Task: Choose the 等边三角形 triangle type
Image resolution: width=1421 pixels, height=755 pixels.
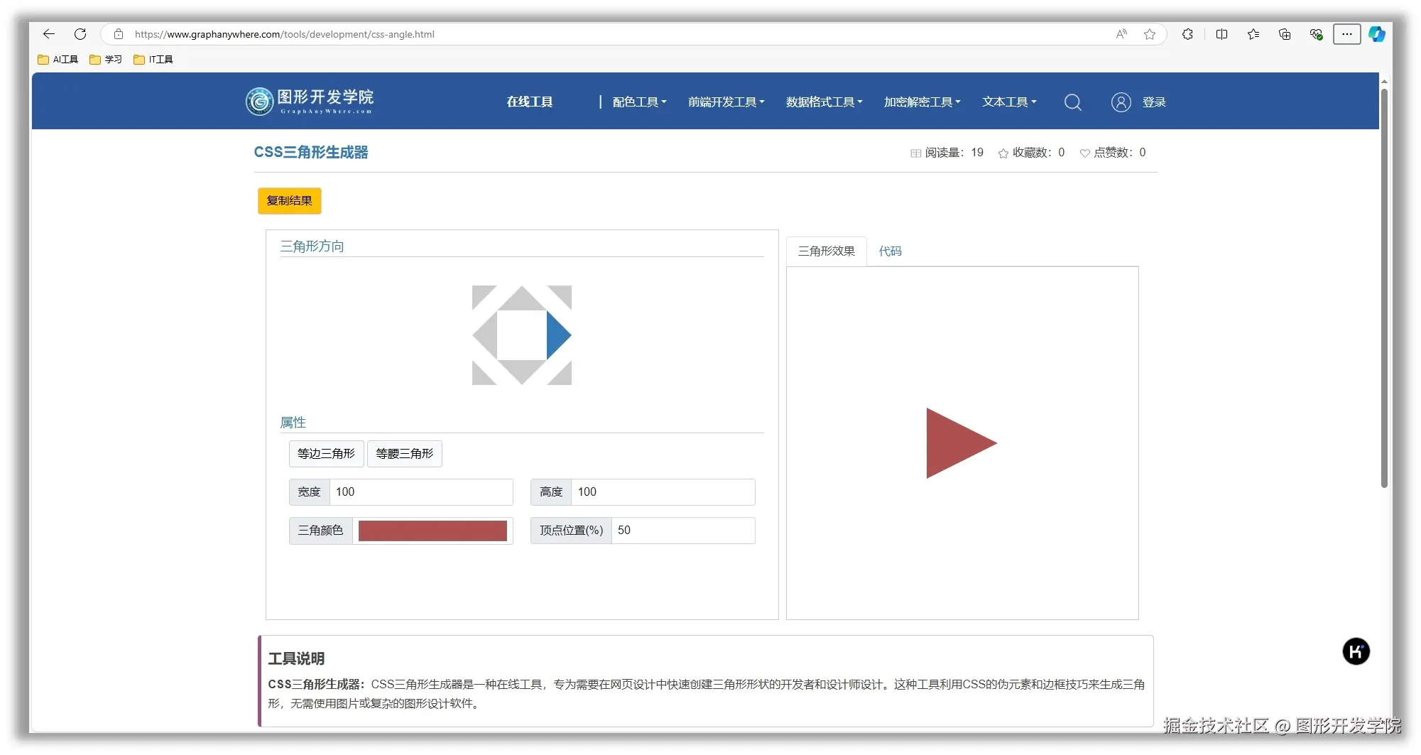Action: coord(326,454)
